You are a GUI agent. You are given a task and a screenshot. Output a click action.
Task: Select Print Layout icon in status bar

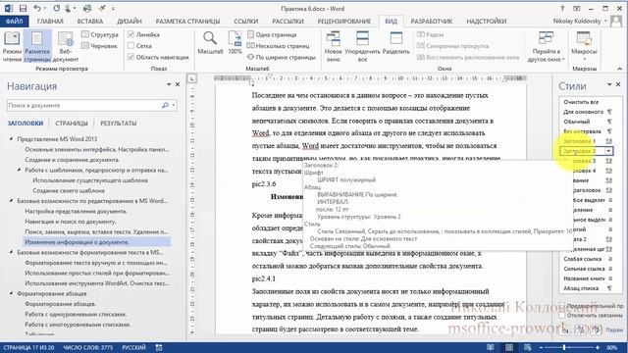(508, 347)
